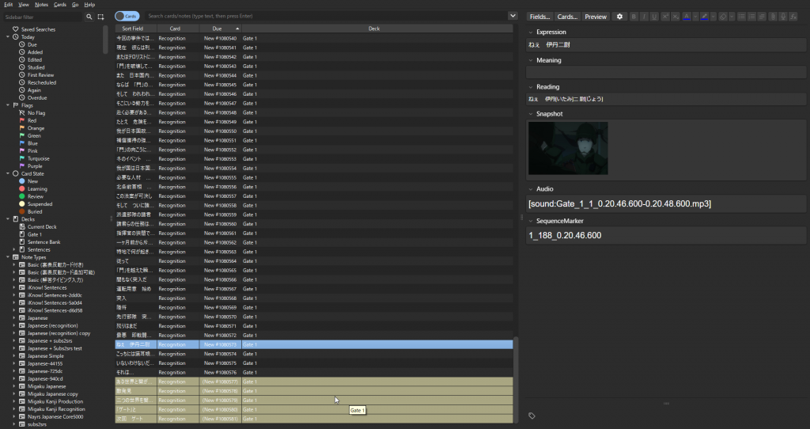Click the attach file paperclip icon
Viewport: 810px width, 429px height.
[x=772, y=17]
